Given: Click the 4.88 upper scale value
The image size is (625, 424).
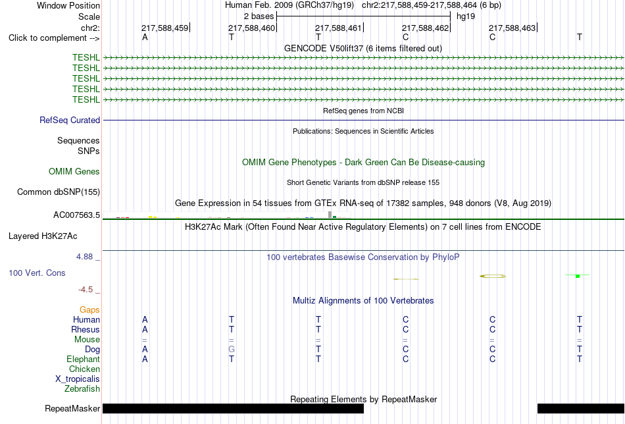Looking at the screenshot, I should pos(84,257).
